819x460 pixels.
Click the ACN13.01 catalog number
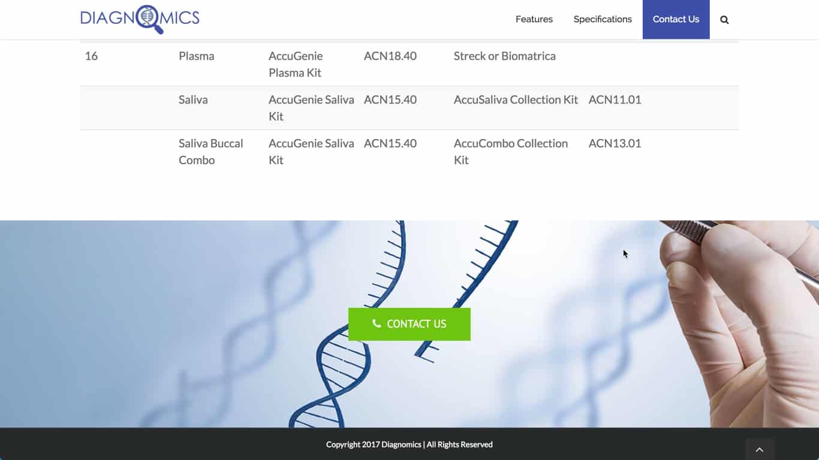[615, 143]
